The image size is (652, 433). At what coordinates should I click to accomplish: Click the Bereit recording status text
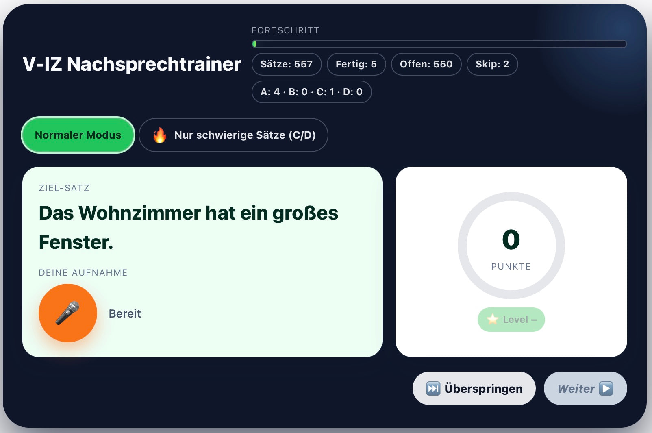point(125,313)
